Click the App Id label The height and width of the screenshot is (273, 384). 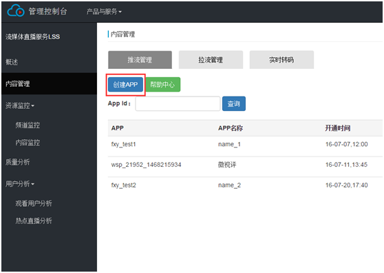click(x=119, y=103)
